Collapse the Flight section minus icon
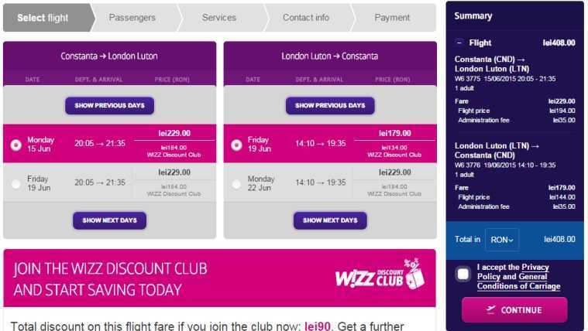 click(x=459, y=43)
